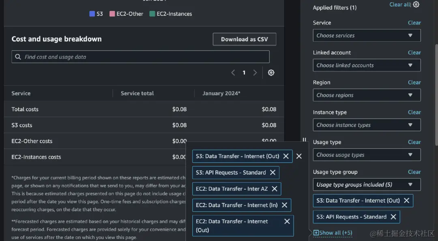438x241 pixels.
Task: Click Download as CSV button
Action: click(245, 39)
